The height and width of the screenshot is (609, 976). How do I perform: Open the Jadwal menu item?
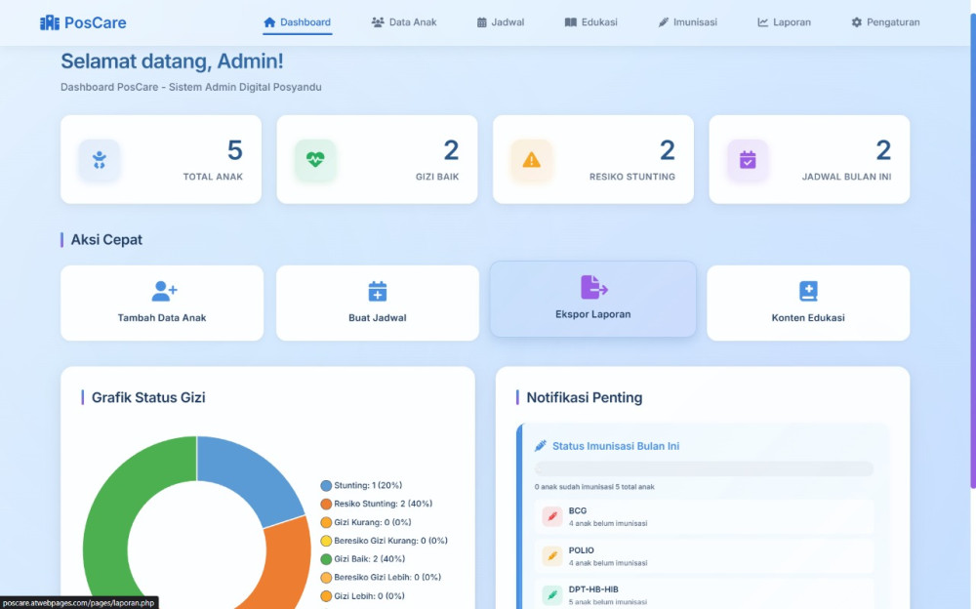click(501, 22)
